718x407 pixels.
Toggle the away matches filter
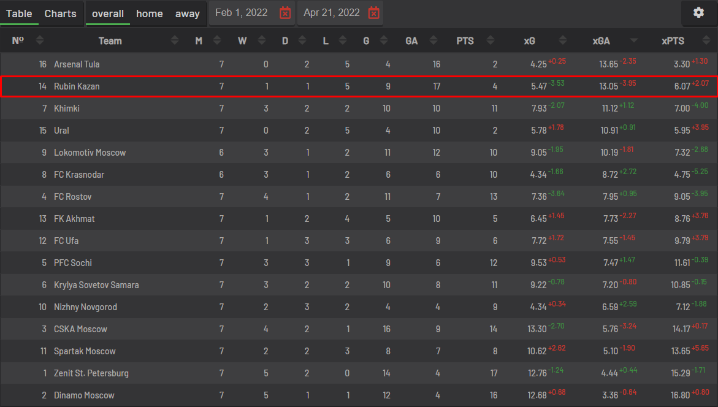point(187,13)
